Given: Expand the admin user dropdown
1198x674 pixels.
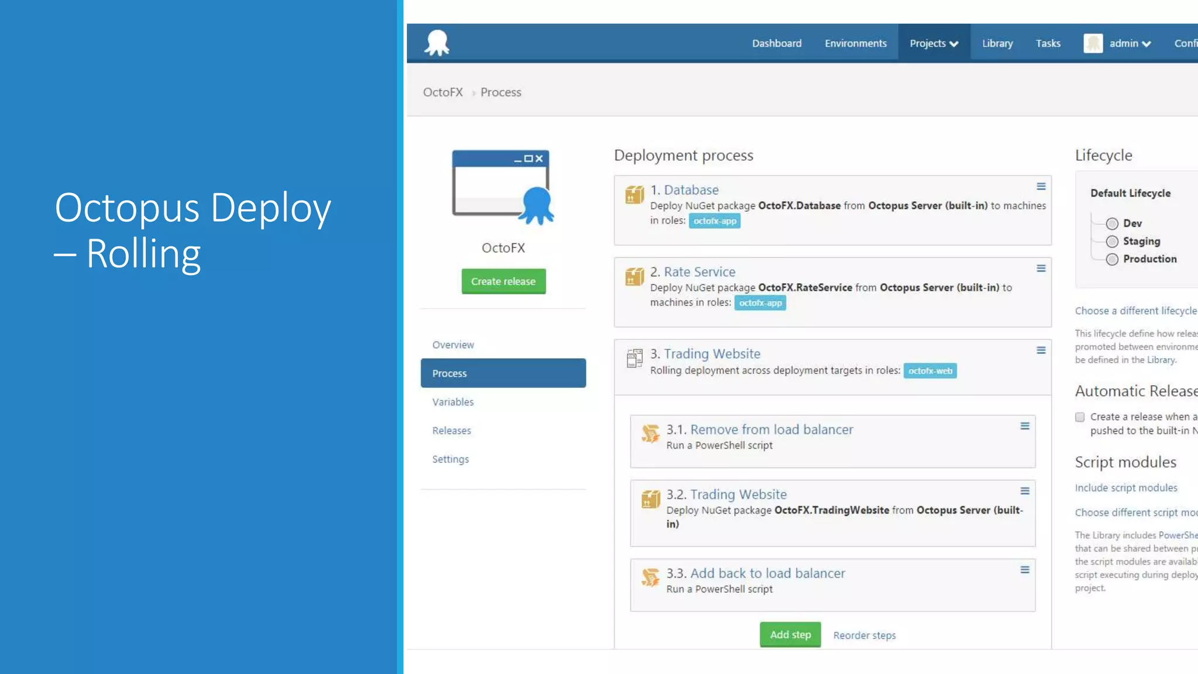Looking at the screenshot, I should coord(1131,43).
